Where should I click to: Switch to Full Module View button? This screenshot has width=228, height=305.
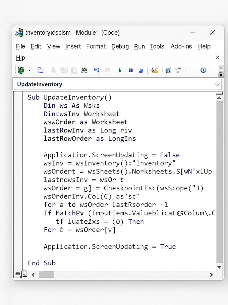[x=24, y=274]
